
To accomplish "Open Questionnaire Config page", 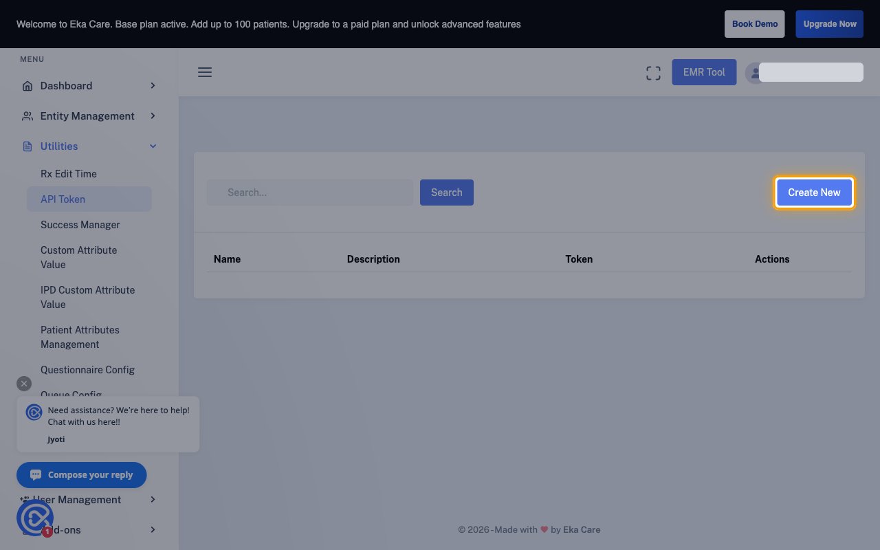I will coord(87,370).
